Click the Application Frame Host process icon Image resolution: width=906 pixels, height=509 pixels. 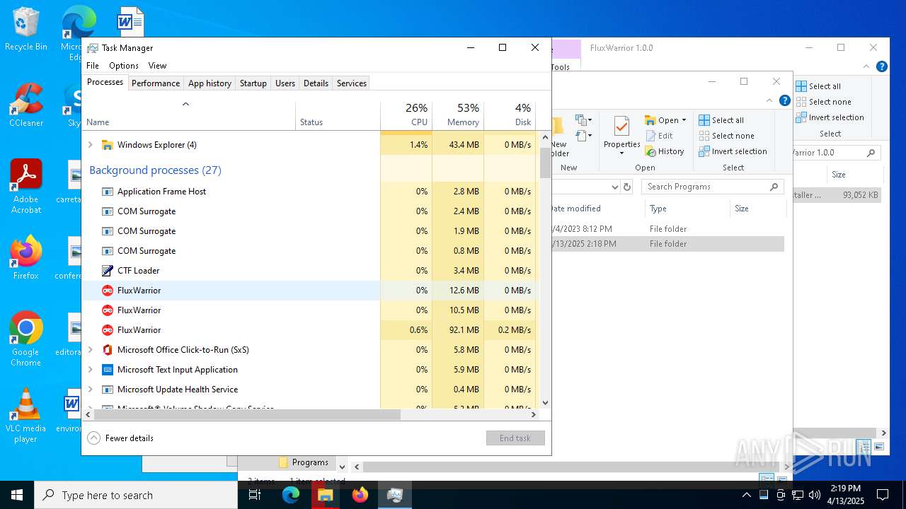(108, 192)
